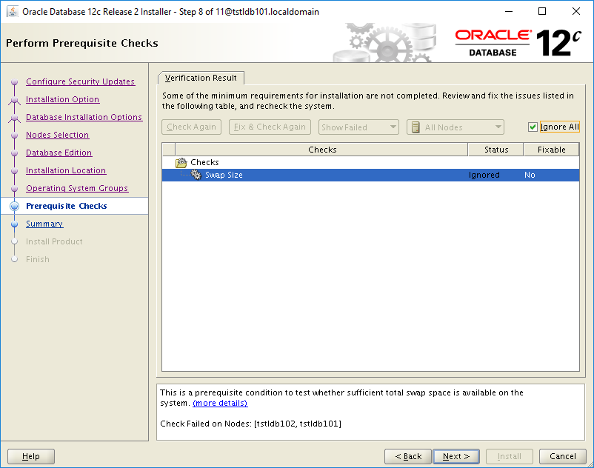Click the Fix & Check Again button

coord(270,127)
